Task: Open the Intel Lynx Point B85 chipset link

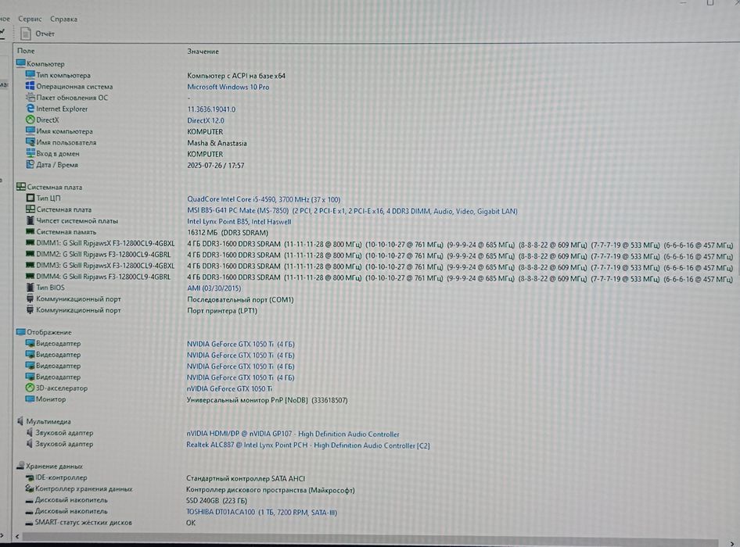Action: [x=239, y=222]
